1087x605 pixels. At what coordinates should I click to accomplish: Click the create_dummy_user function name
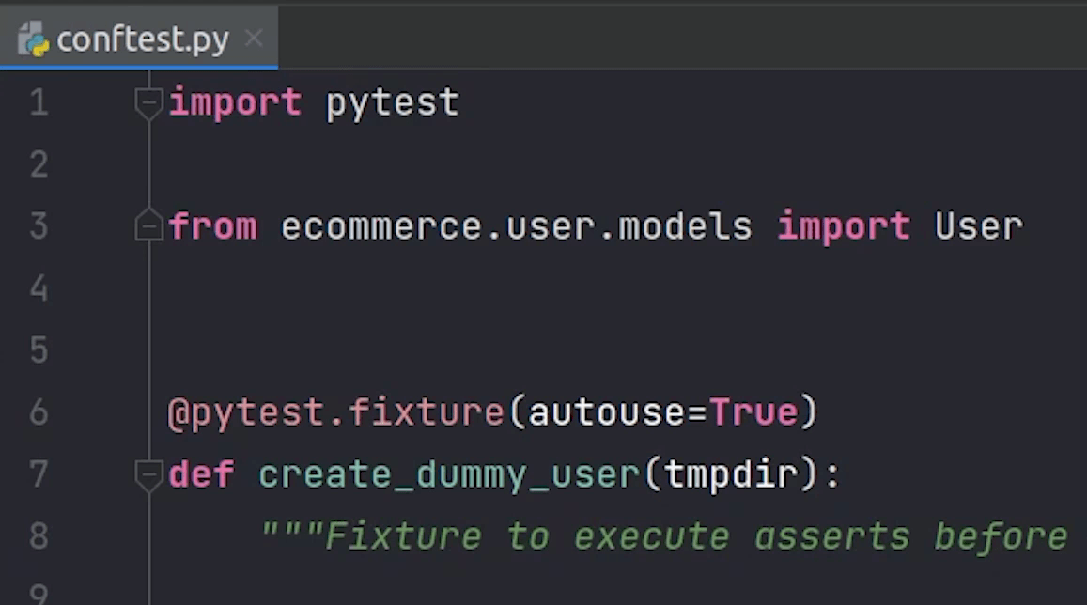(449, 474)
